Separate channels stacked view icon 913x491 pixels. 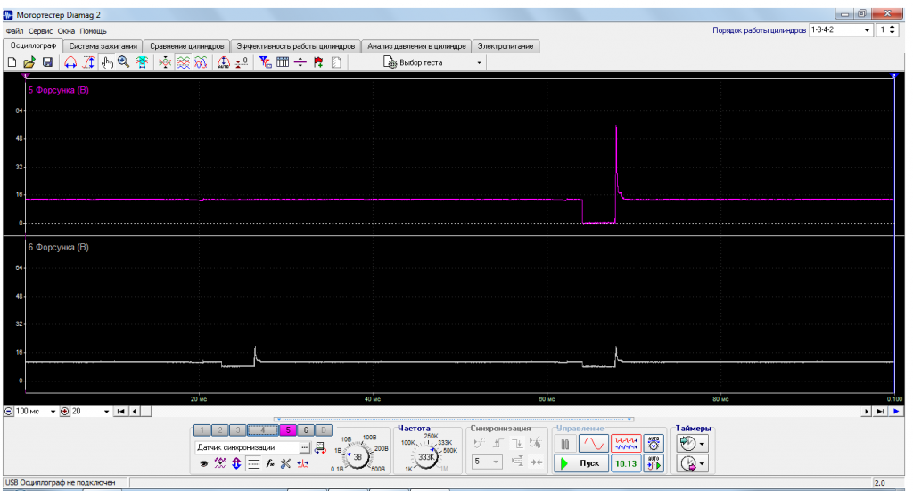point(183,62)
